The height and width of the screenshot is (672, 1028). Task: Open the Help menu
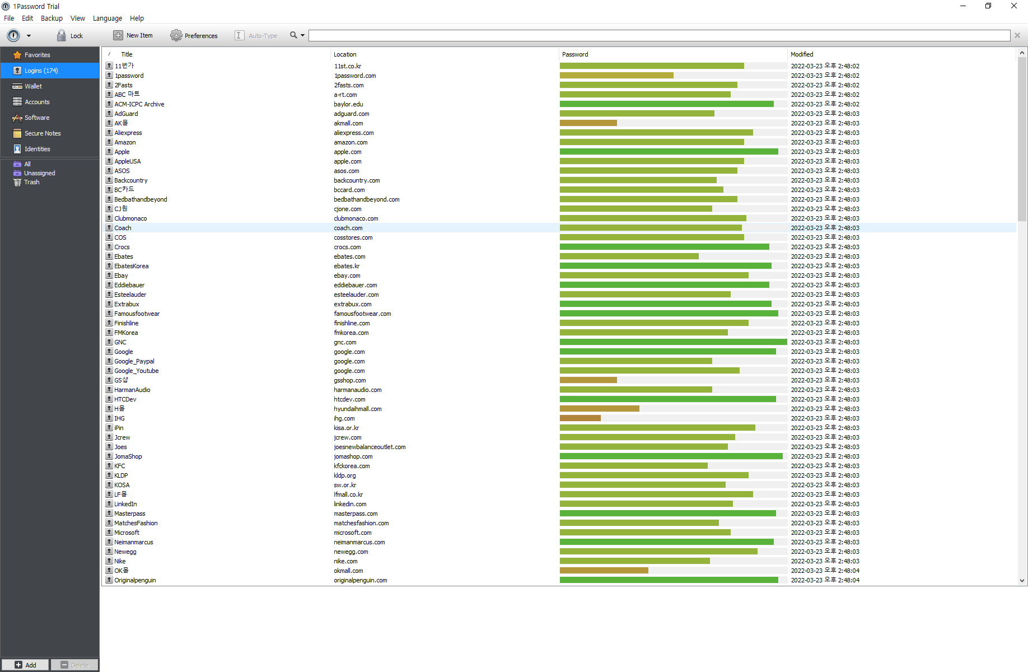137,18
